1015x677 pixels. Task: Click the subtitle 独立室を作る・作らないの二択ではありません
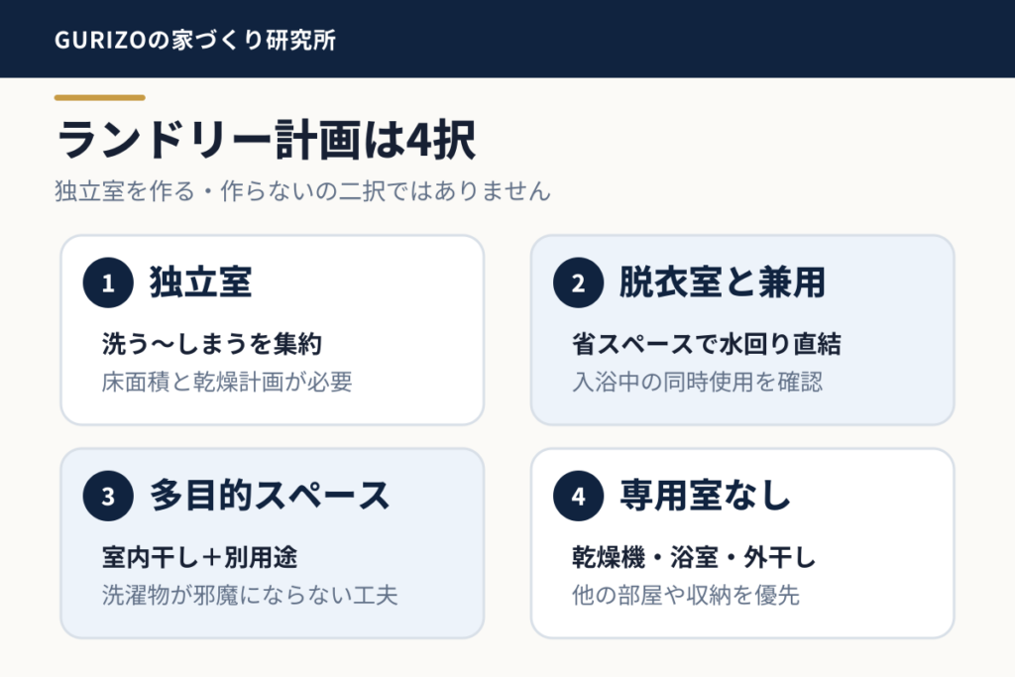pyautogui.click(x=302, y=191)
